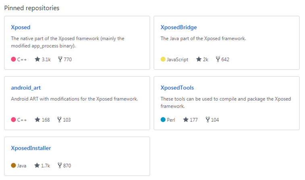This screenshot has width=305, height=180.
Task: Click the yellow JavaScript language dot
Action: coord(163,59)
